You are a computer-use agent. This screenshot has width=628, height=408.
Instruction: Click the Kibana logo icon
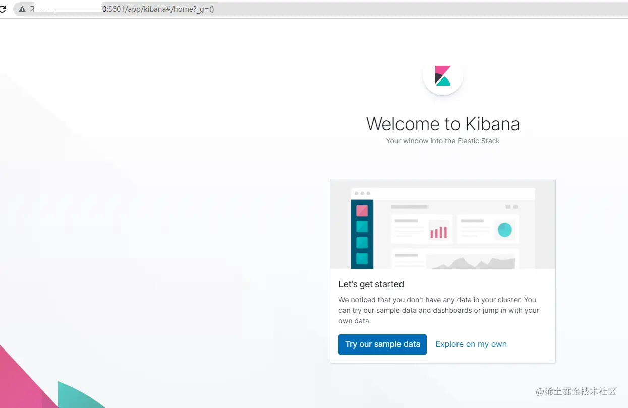click(443, 76)
